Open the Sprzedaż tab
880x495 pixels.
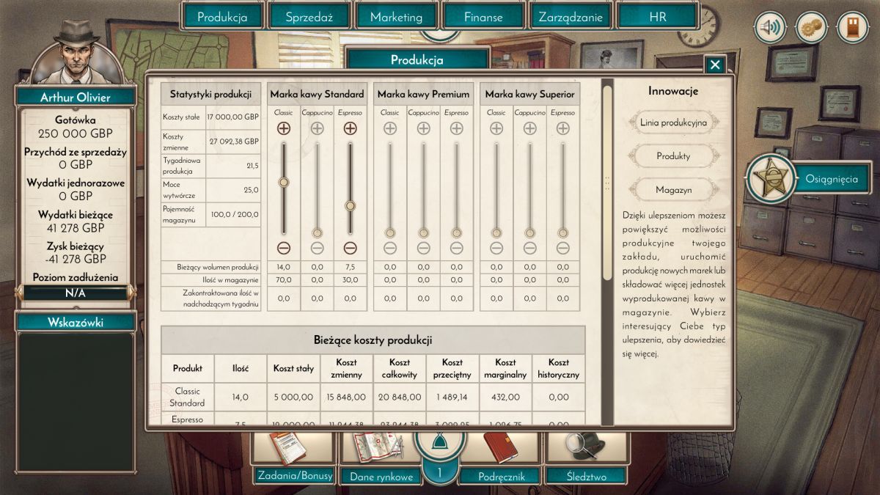click(x=309, y=17)
